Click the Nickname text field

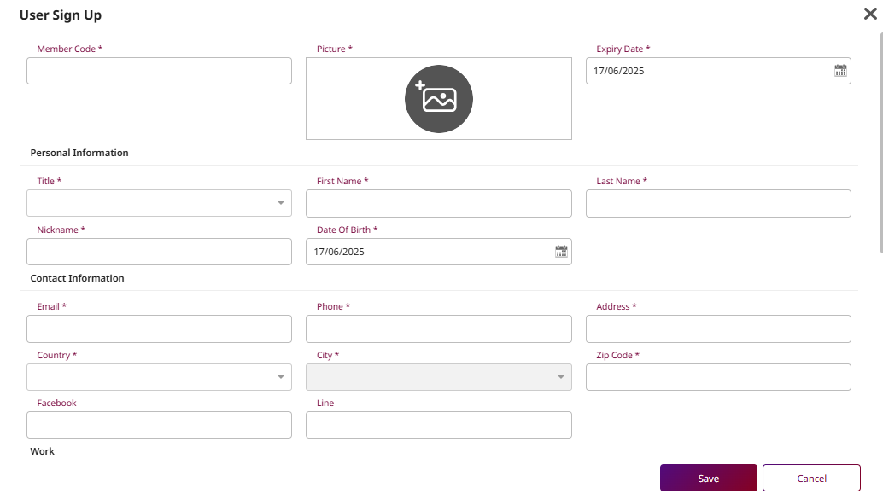tap(159, 252)
